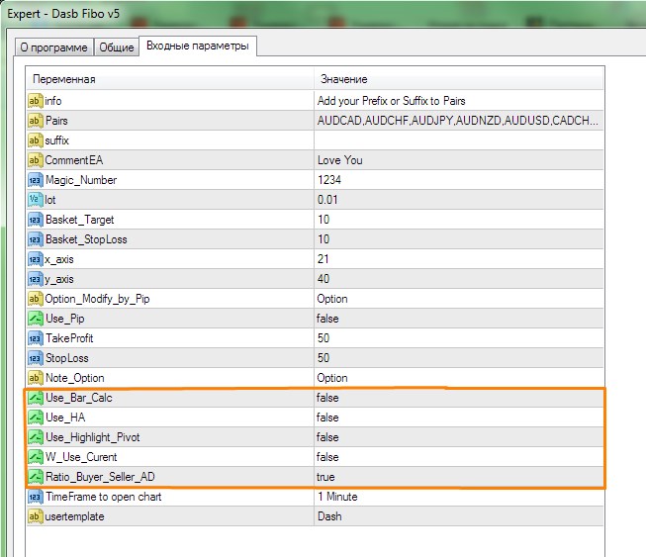Click the boolean icon beside Use_HA

(x=36, y=418)
